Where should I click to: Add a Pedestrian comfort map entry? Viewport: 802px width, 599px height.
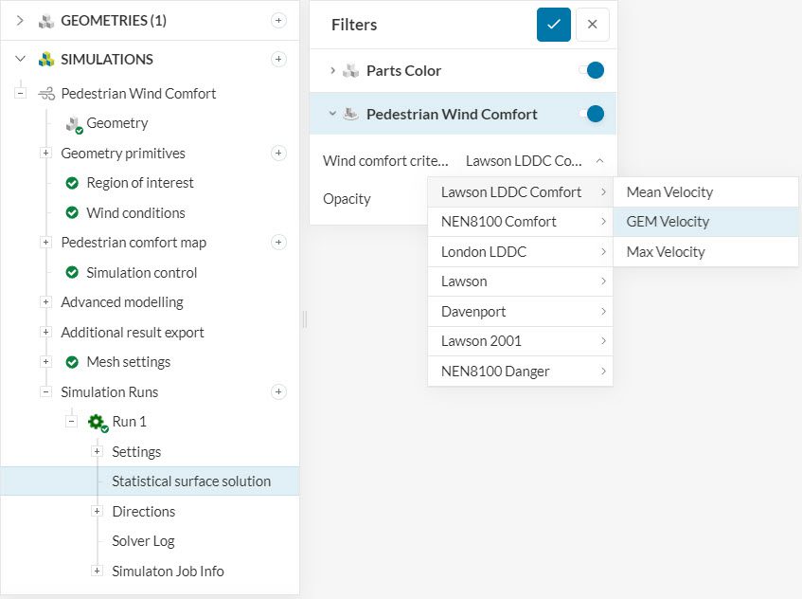pyautogui.click(x=278, y=242)
